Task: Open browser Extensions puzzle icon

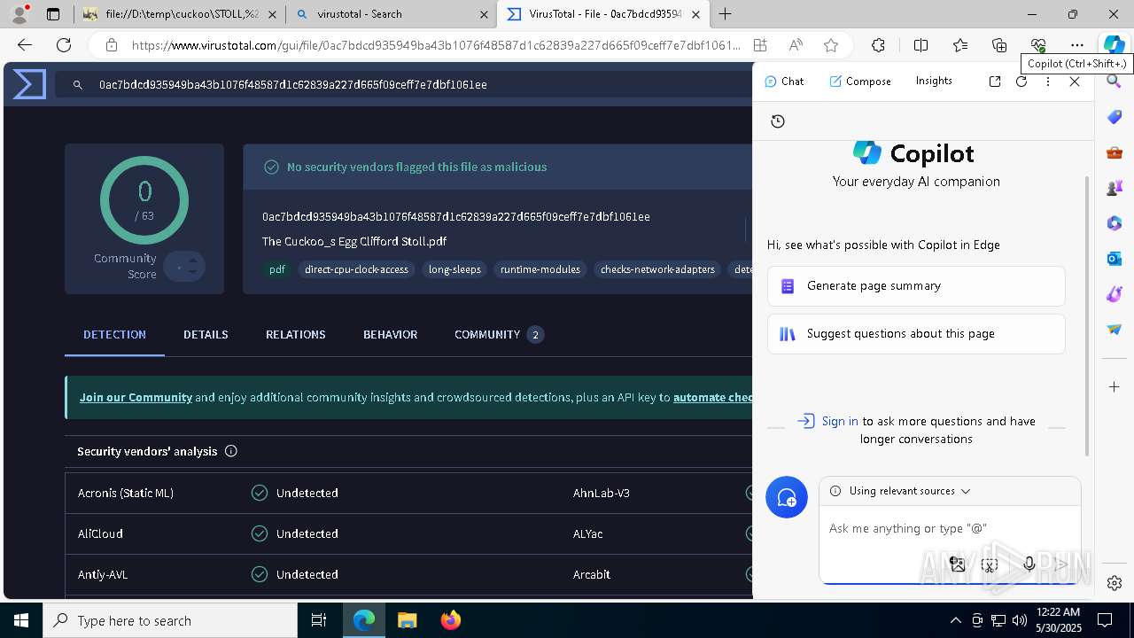Action: coord(878,45)
